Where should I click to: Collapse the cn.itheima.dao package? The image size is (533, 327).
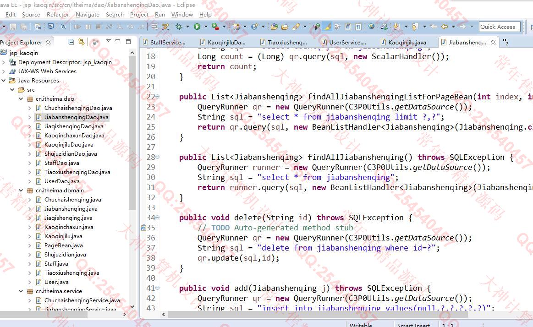click(21, 99)
